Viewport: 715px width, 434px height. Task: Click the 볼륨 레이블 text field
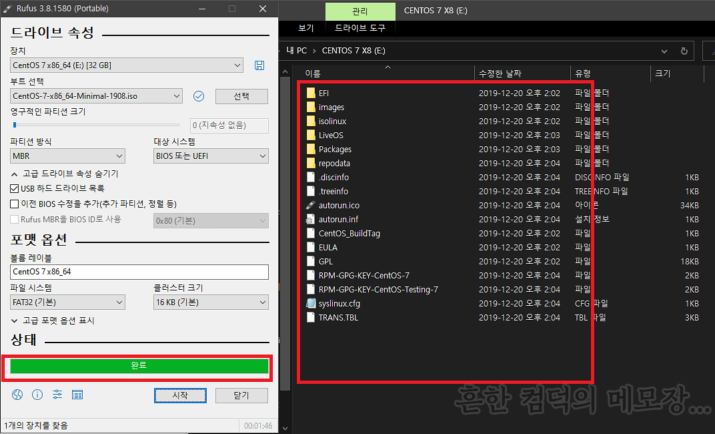pos(139,272)
